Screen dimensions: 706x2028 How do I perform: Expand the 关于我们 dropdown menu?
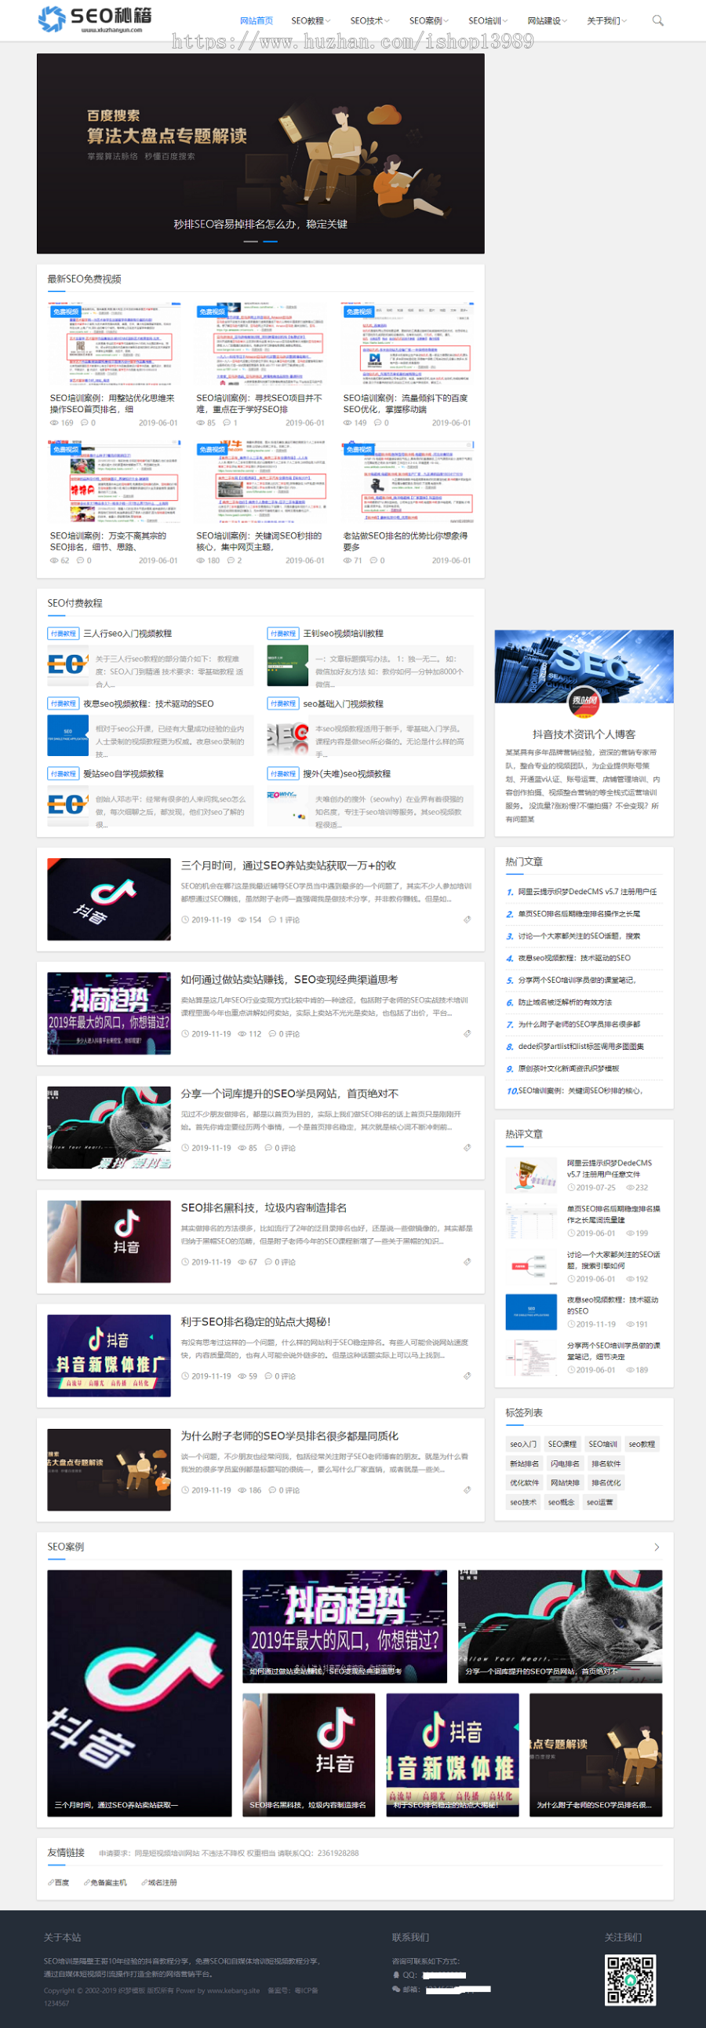[x=607, y=20]
